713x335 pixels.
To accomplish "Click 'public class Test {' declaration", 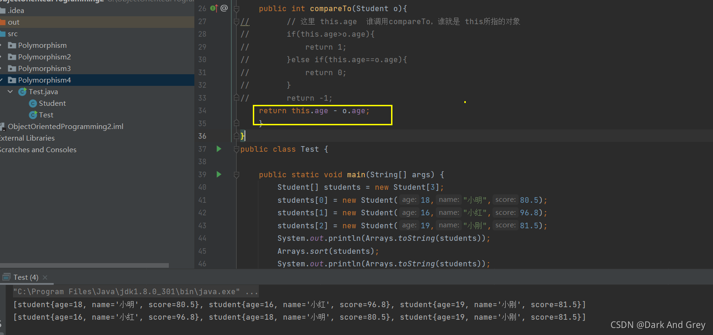I will tap(284, 149).
